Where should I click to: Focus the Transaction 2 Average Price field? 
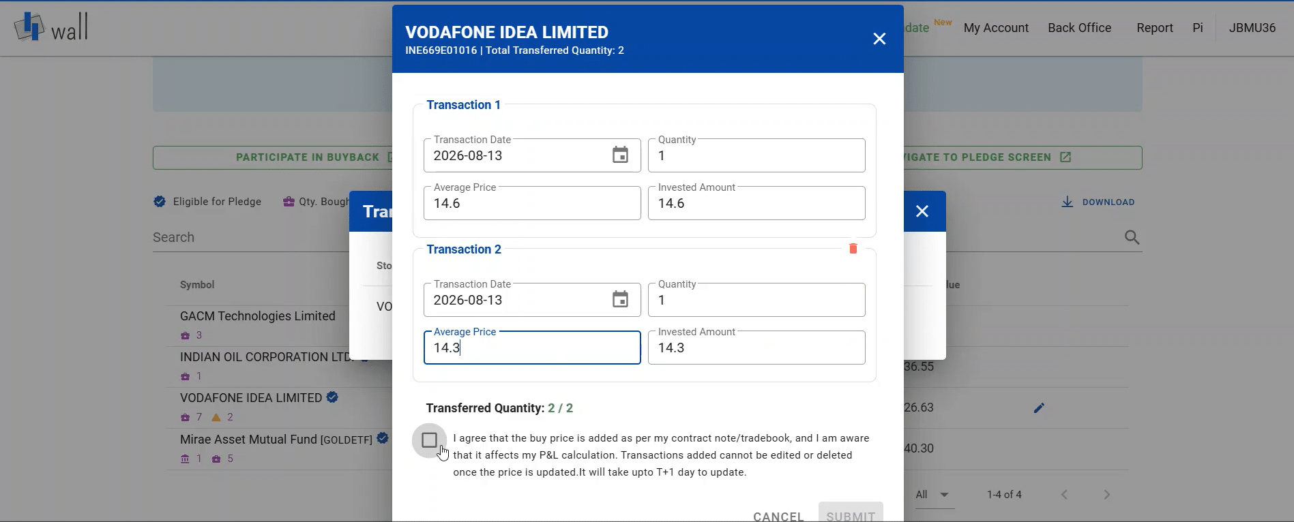pos(532,348)
